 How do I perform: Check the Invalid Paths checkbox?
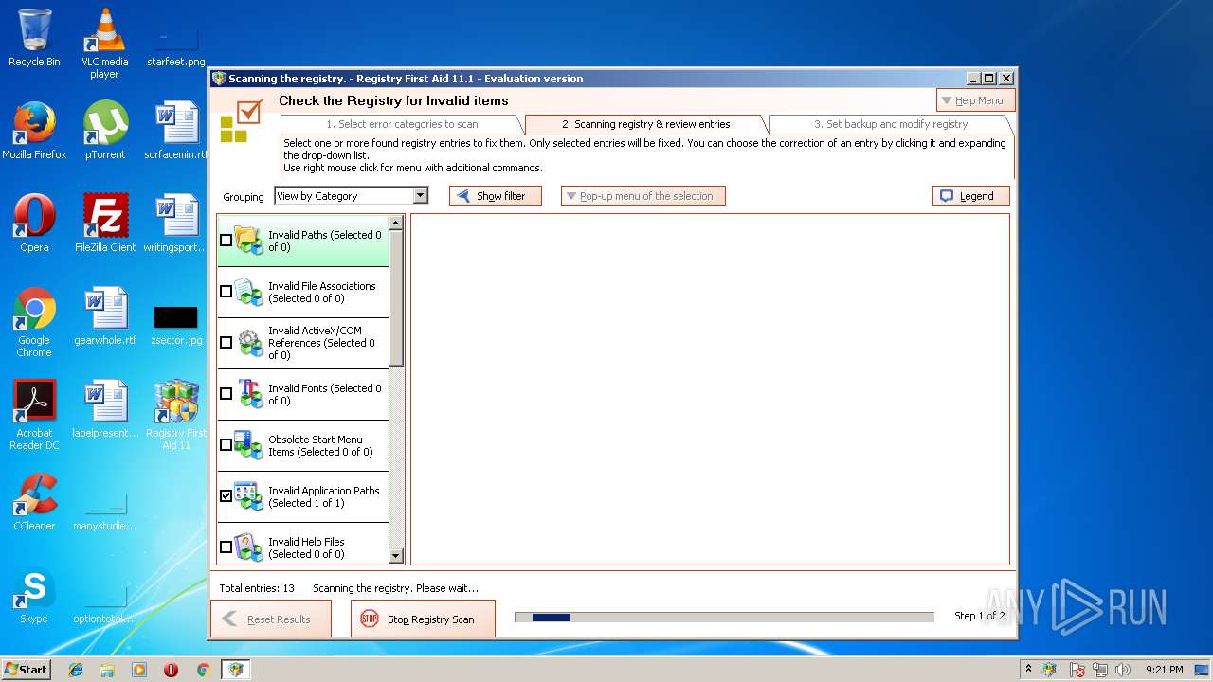(x=226, y=241)
